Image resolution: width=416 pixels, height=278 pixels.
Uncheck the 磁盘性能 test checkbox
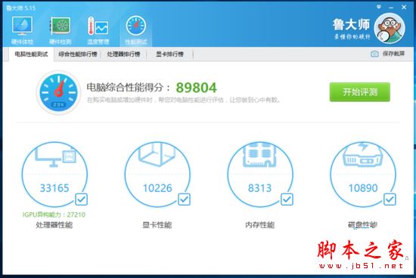coord(390,199)
